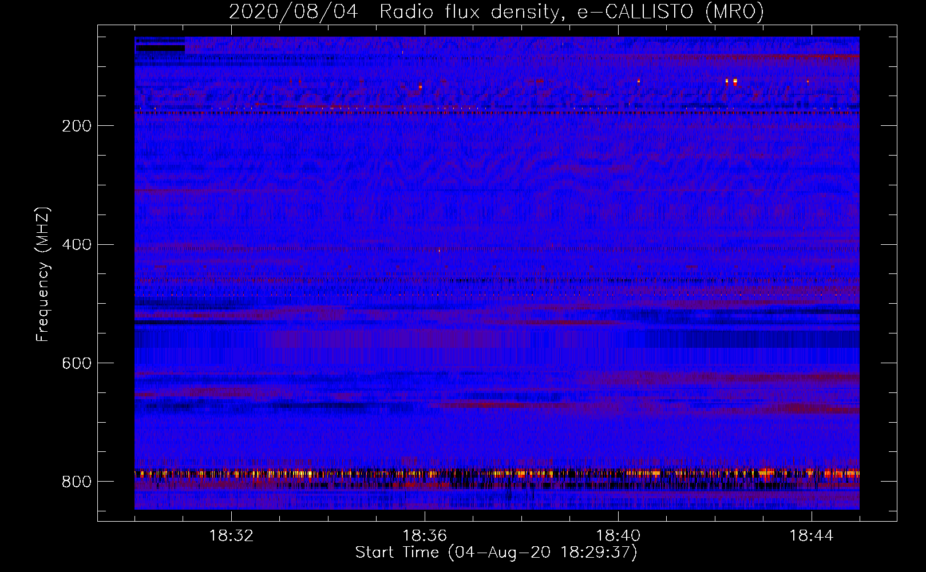926x572 pixels.
Task: Click the plot title text '2020/08/04 Radio flux density, e-CALLISTO (MRO)'
Action: coord(496,12)
